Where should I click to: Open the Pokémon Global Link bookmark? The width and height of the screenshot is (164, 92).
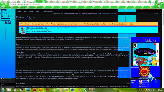(x=20, y=7)
